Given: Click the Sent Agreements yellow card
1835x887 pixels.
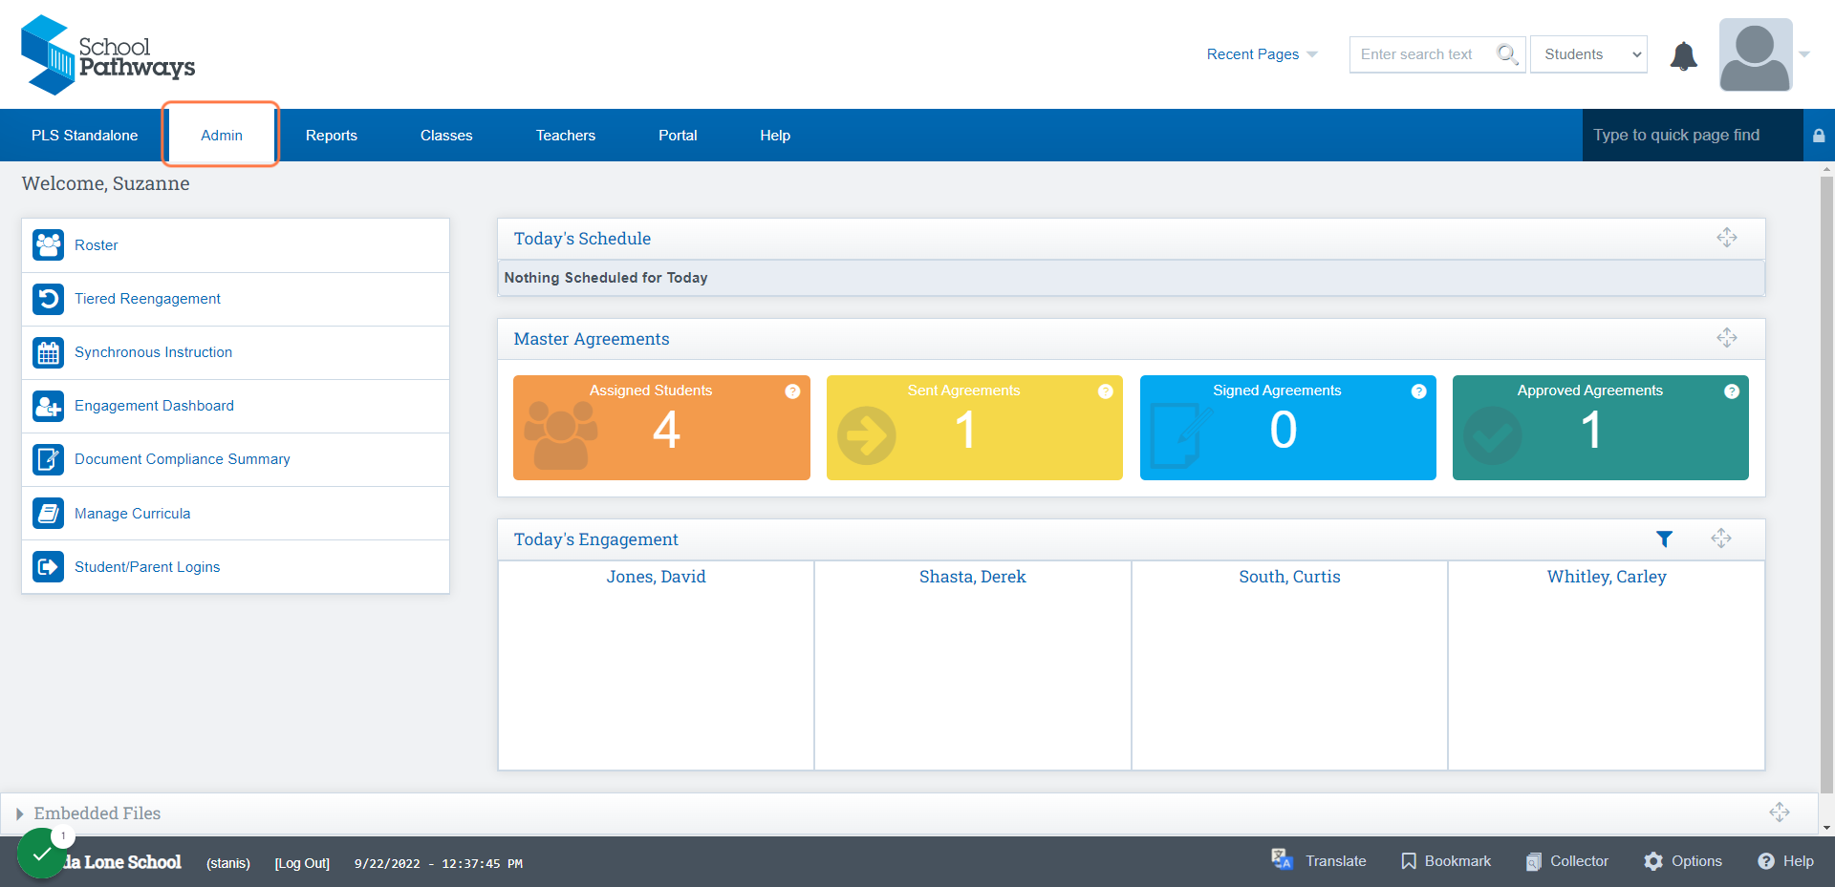Looking at the screenshot, I should point(975,428).
